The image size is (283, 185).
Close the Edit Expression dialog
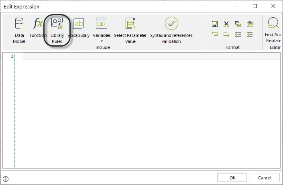[x=273, y=6]
